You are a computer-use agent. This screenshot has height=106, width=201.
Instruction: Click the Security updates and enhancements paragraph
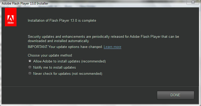[x=103, y=39]
